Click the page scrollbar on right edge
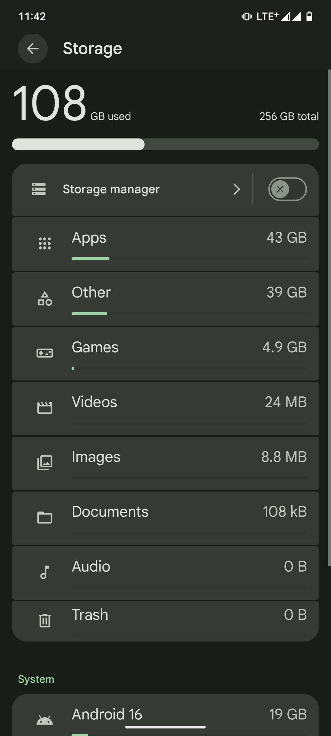 tap(329, 316)
